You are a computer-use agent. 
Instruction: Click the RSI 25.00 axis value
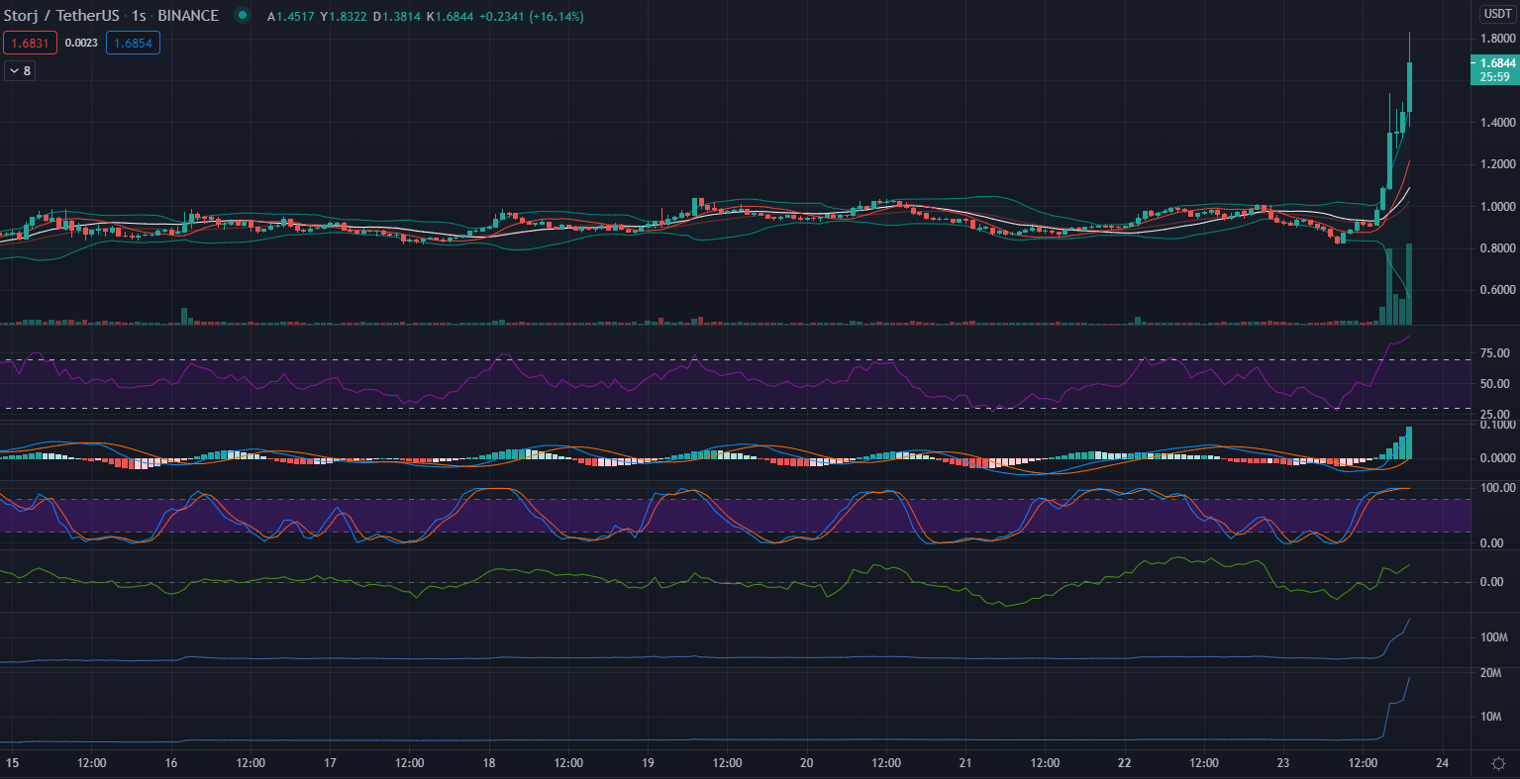pyautogui.click(x=1494, y=415)
